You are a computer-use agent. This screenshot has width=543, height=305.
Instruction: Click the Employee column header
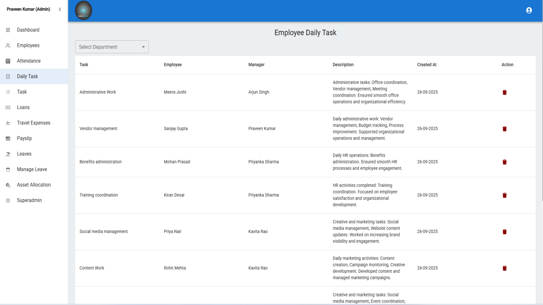pyautogui.click(x=173, y=65)
